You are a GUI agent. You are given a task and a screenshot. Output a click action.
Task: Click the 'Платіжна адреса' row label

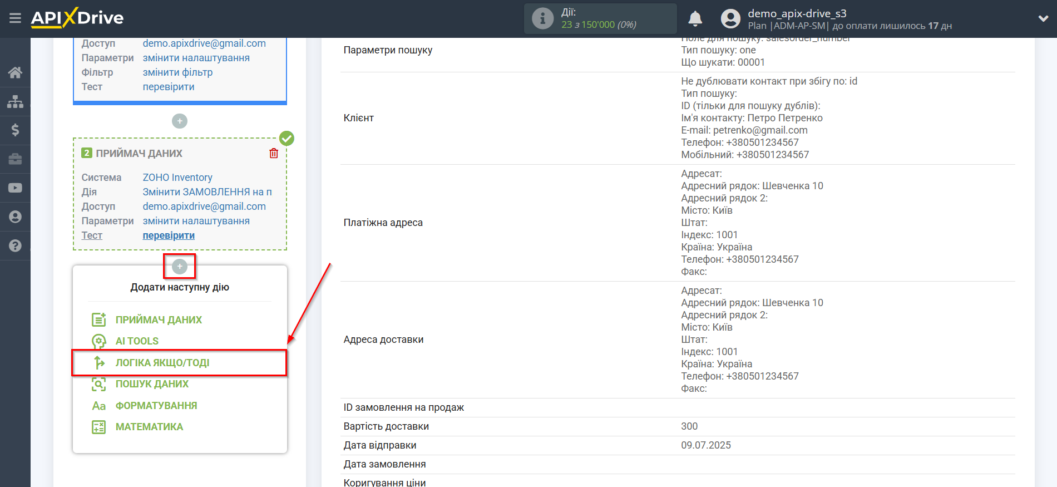(x=383, y=223)
